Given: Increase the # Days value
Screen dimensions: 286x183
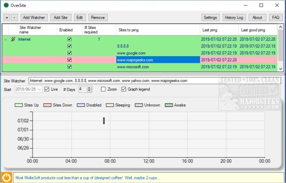Looking at the screenshot, I should click(89, 88).
